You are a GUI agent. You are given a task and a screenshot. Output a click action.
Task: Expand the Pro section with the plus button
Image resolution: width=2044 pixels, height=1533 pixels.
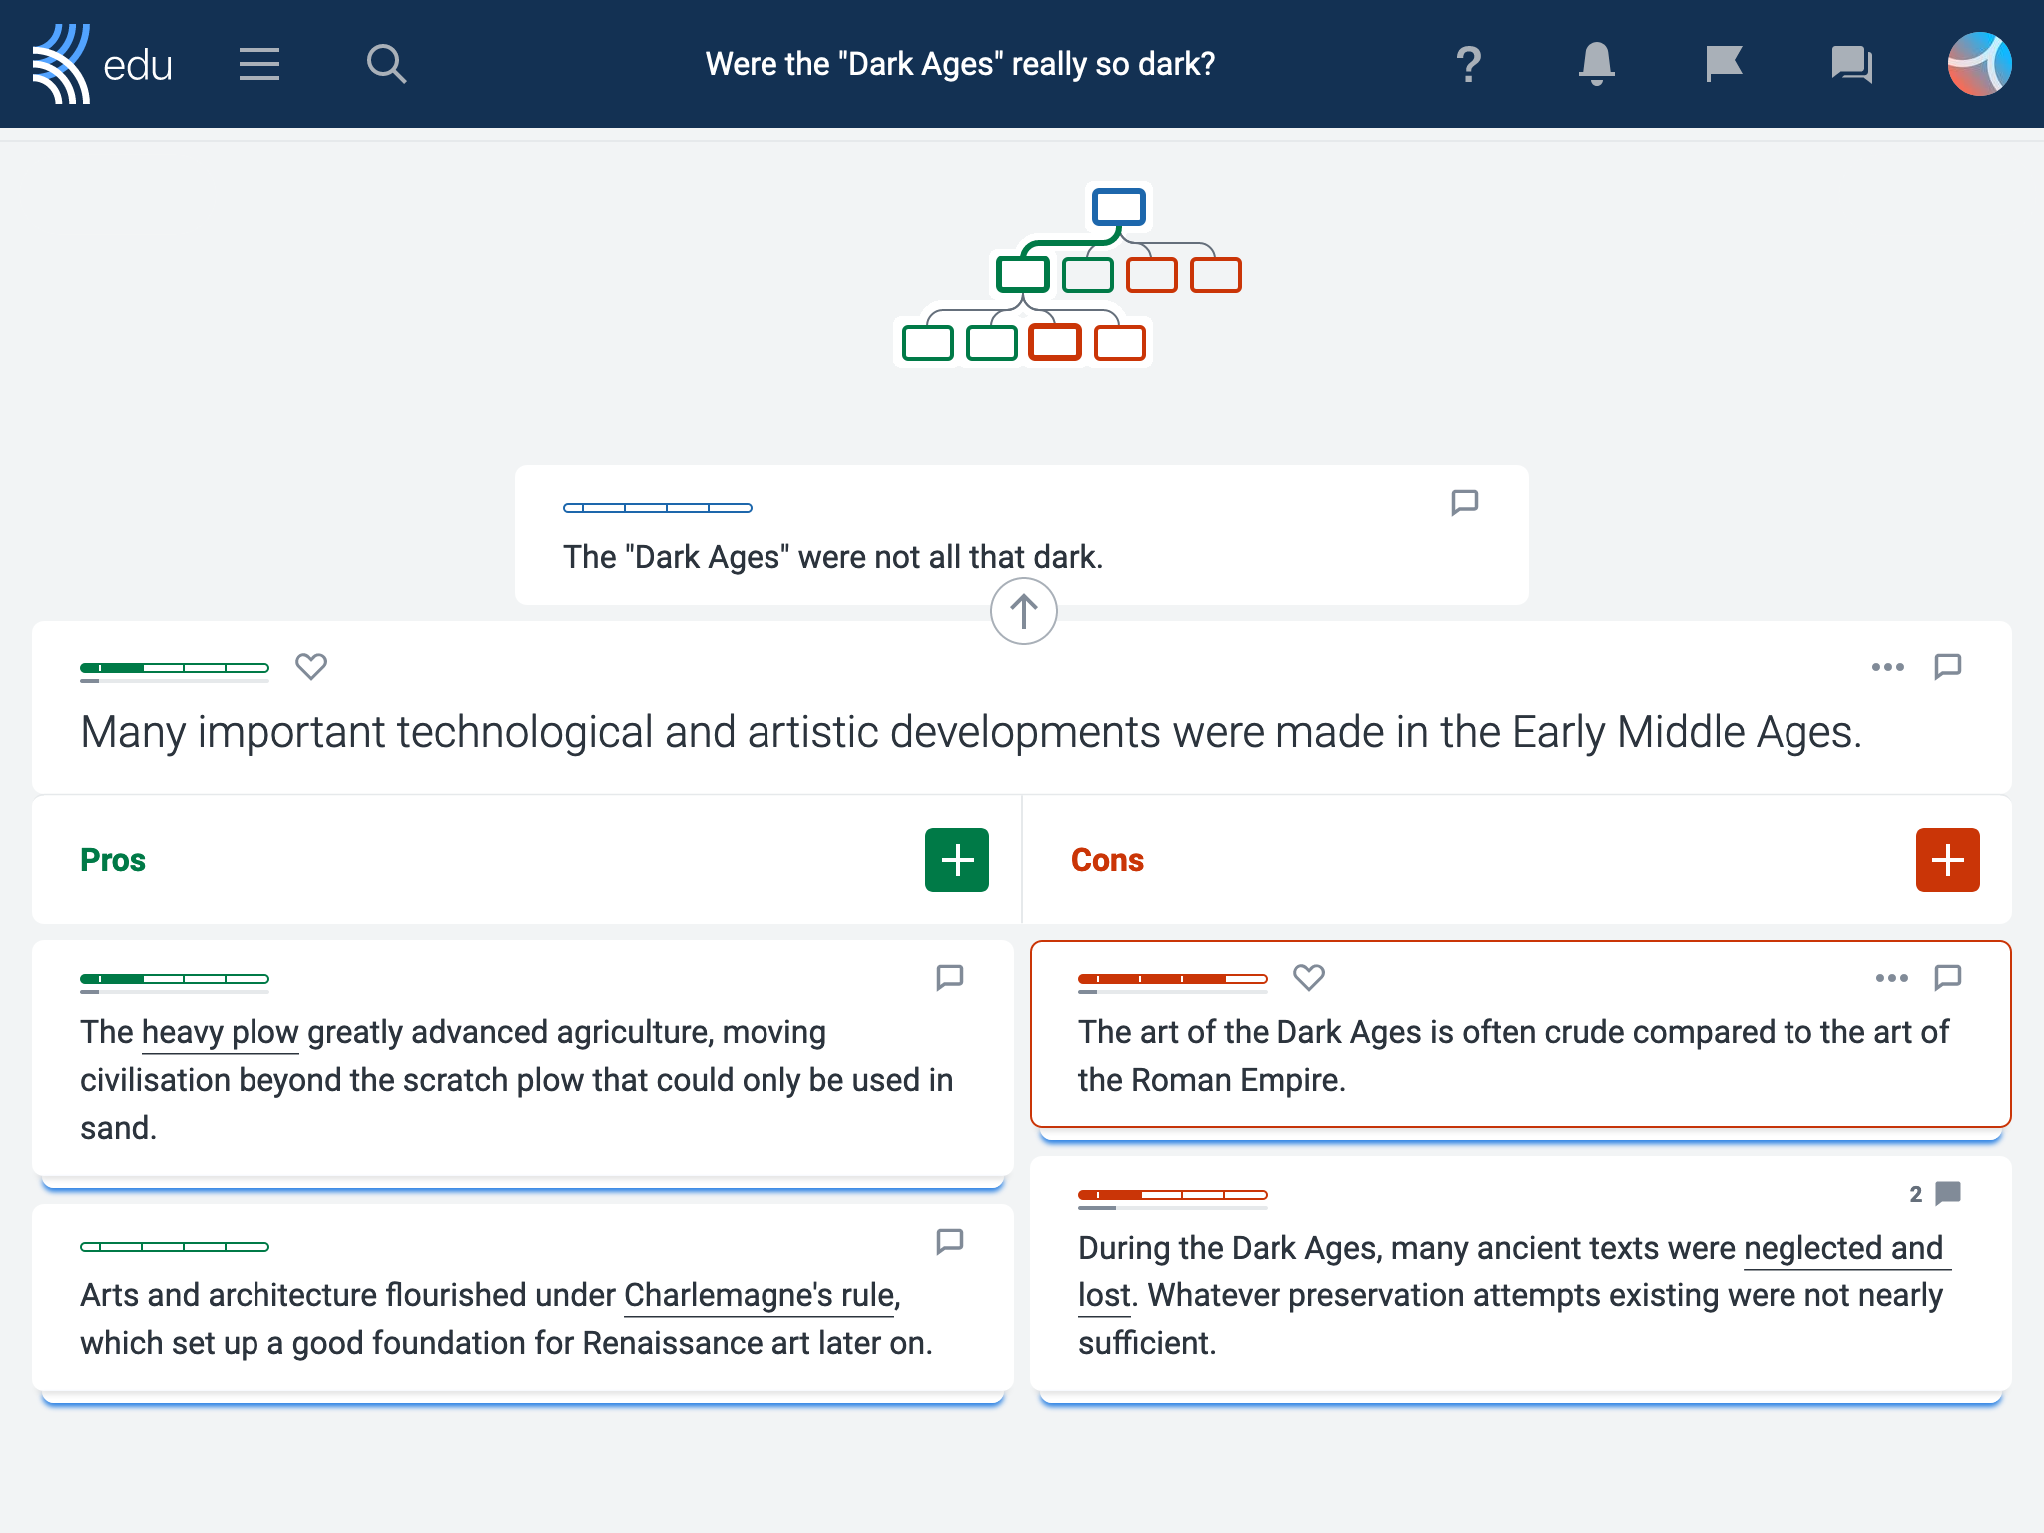tap(956, 860)
